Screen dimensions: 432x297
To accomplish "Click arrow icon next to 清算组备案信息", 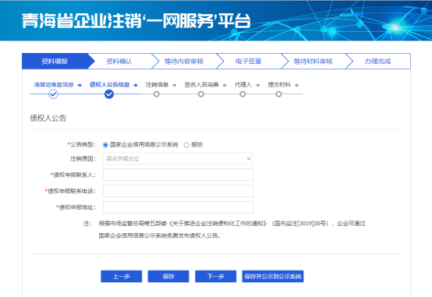I will [x=80, y=85].
